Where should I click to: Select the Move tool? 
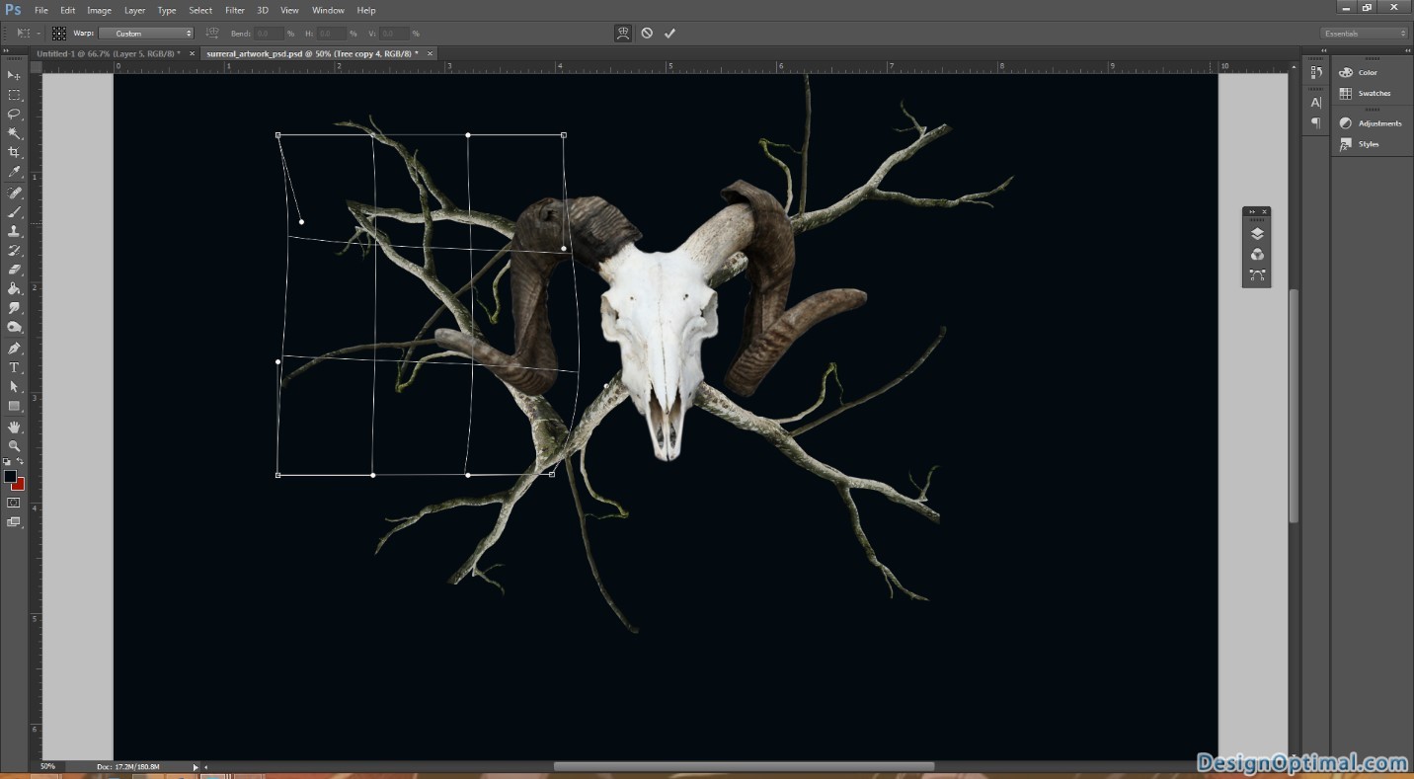tap(14, 75)
